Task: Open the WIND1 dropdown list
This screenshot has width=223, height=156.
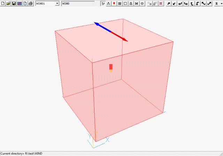Action: pyautogui.click(x=57, y=3)
